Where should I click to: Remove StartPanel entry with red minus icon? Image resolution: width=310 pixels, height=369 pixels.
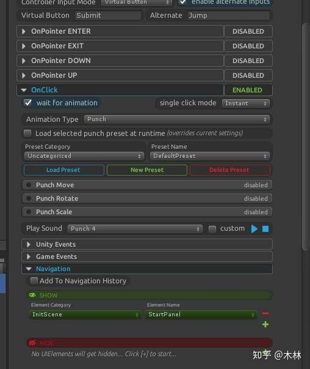(x=265, y=313)
